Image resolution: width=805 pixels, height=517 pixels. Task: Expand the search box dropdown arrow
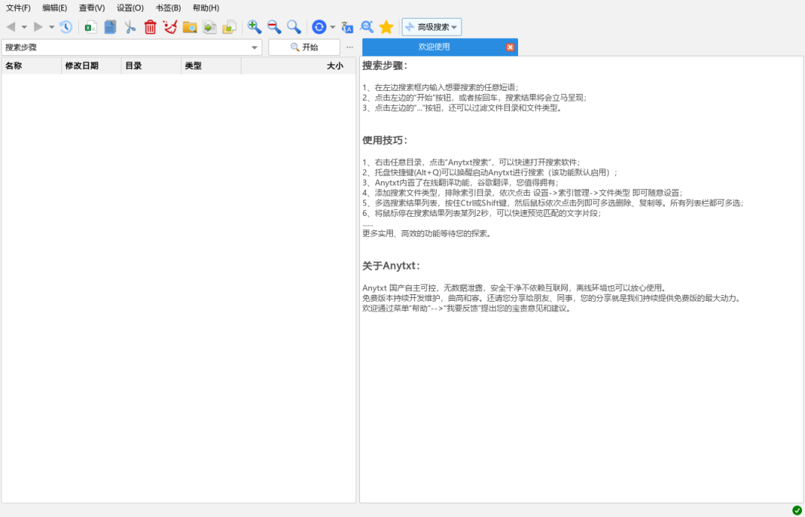[x=254, y=48]
